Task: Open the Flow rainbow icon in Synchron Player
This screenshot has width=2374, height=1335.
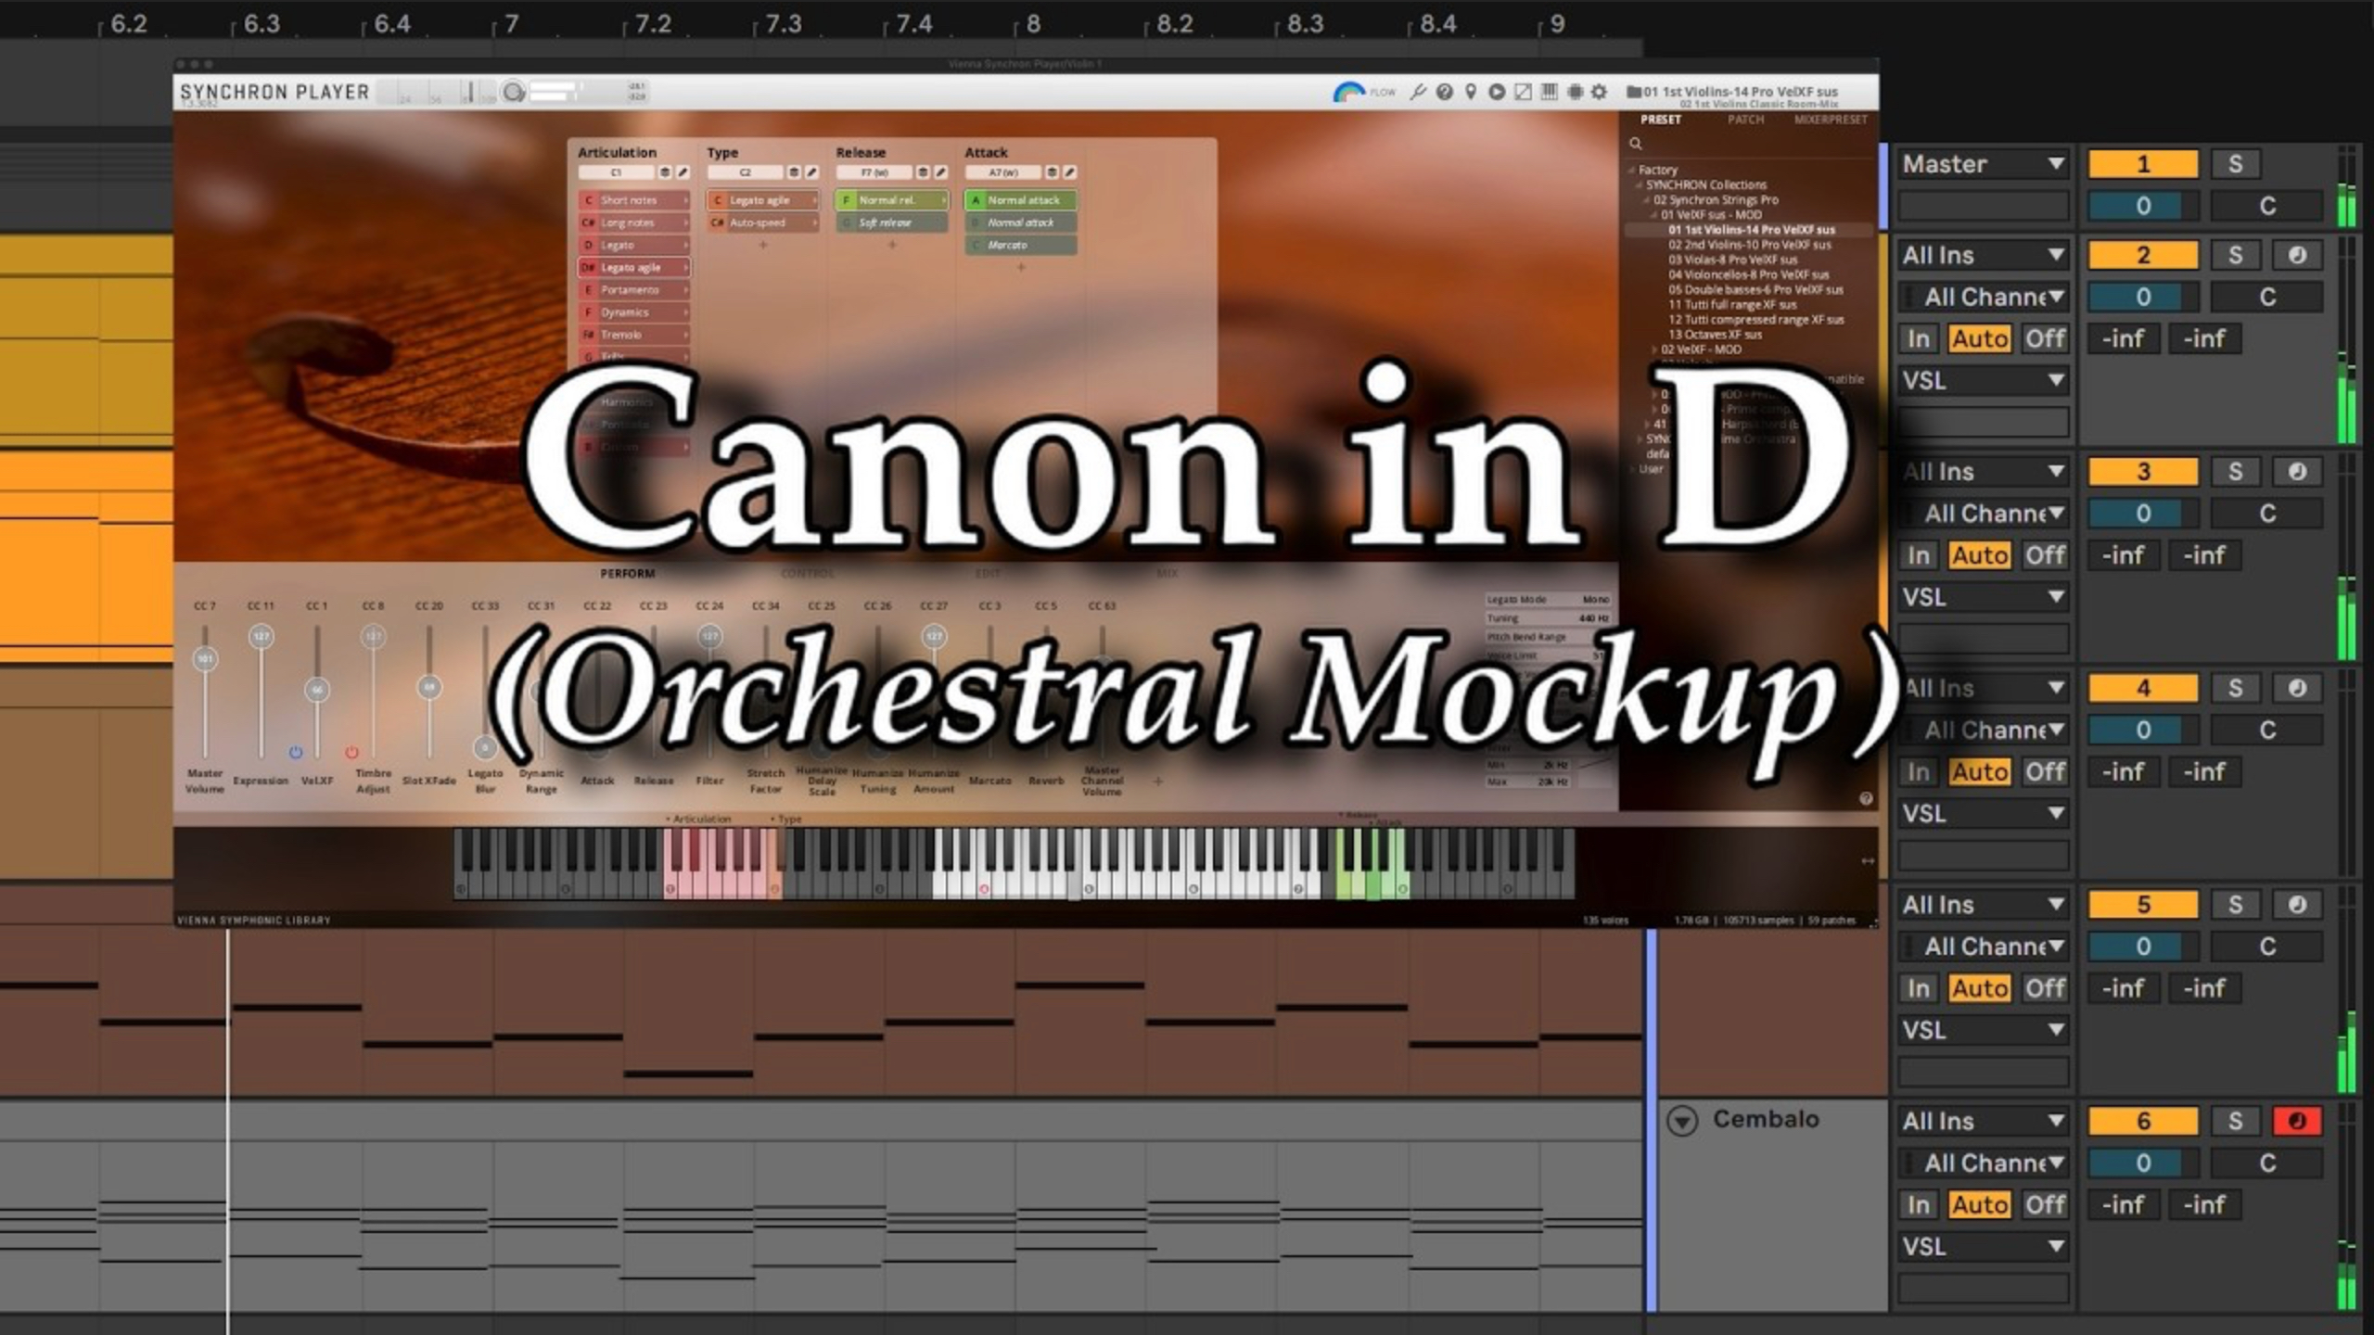Action: pos(1349,92)
